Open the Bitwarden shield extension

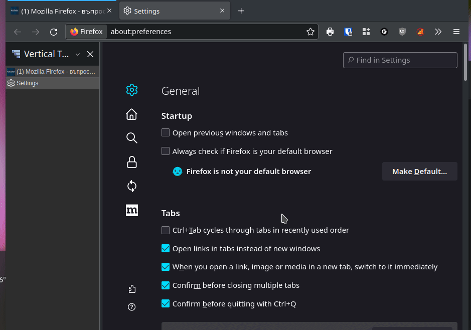[348, 32]
